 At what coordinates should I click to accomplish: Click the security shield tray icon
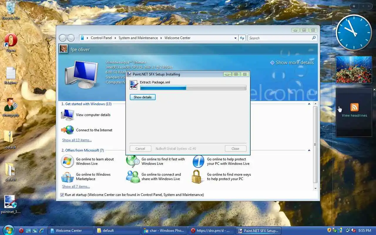[329, 231]
